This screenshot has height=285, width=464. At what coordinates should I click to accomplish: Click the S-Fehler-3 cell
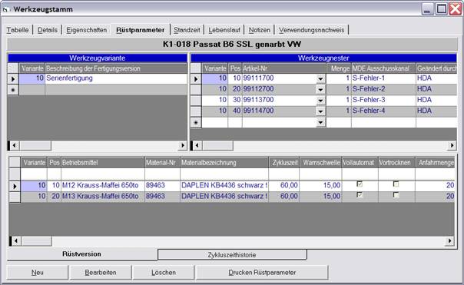coord(383,100)
